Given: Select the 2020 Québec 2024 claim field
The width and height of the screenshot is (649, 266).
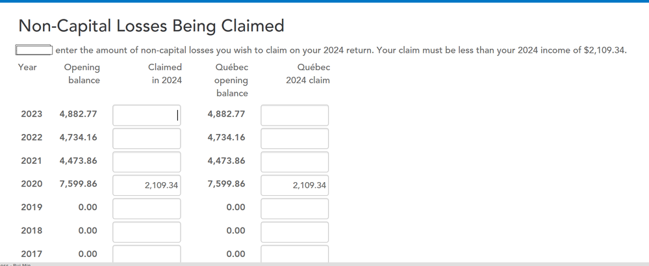Looking at the screenshot, I should 294,185.
